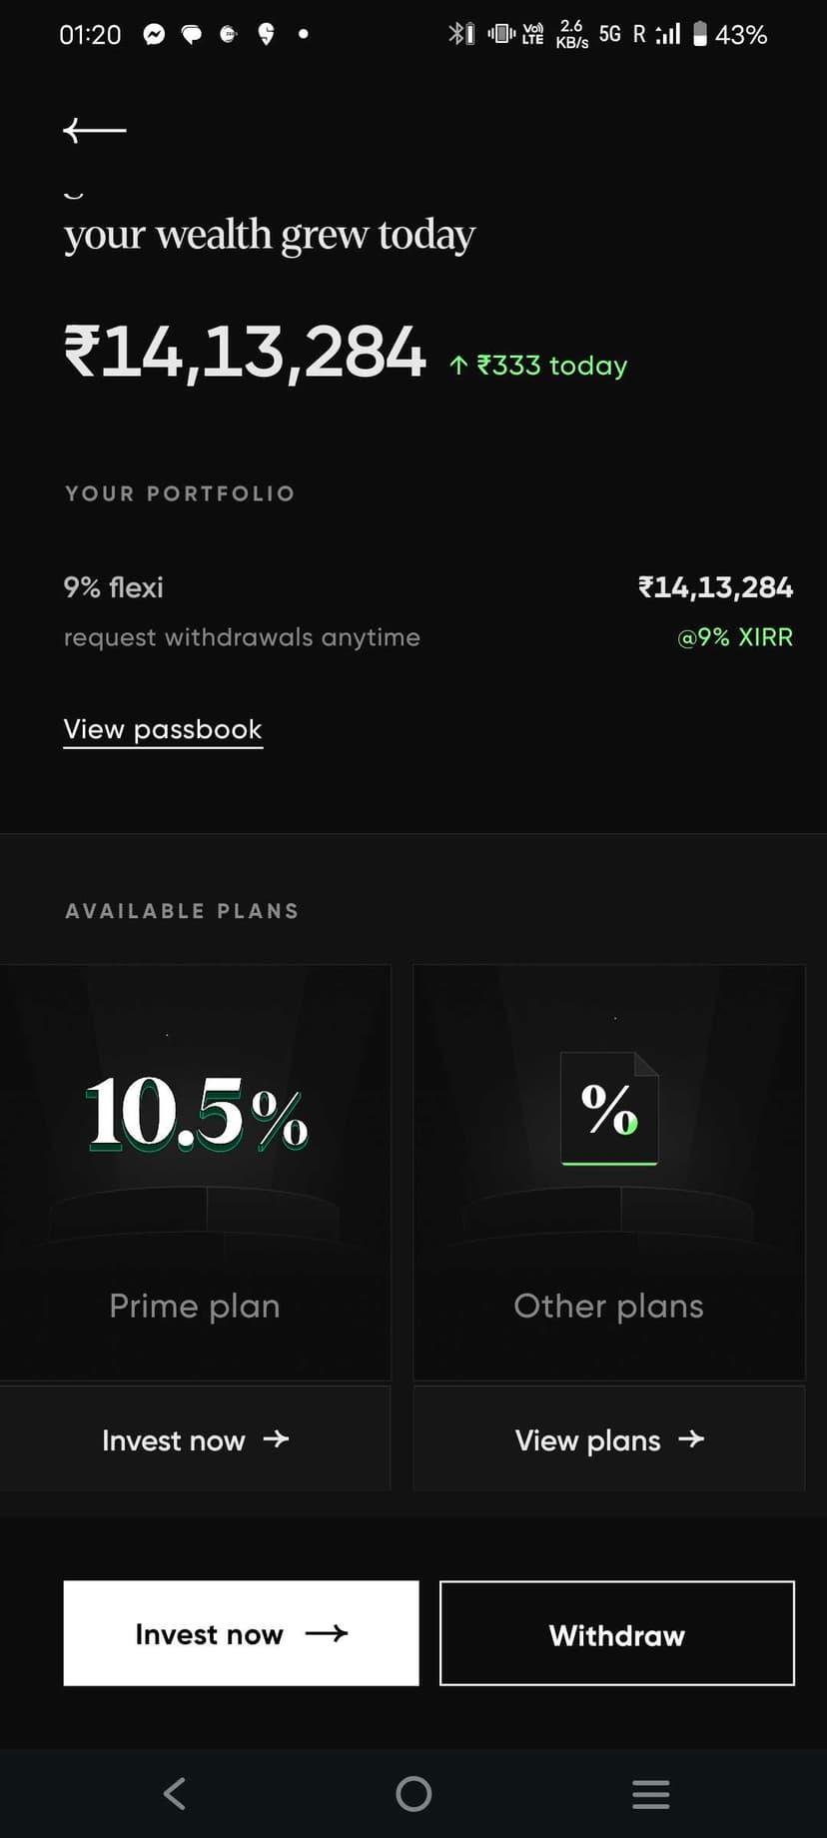Tap the total wealth amount ₹14,13,284

click(246, 353)
